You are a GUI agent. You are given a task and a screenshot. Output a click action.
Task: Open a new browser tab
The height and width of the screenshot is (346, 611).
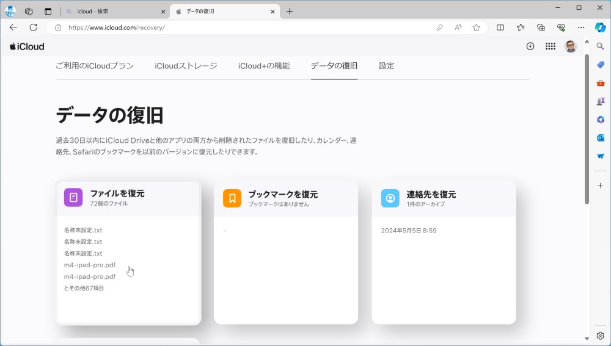pyautogui.click(x=290, y=11)
